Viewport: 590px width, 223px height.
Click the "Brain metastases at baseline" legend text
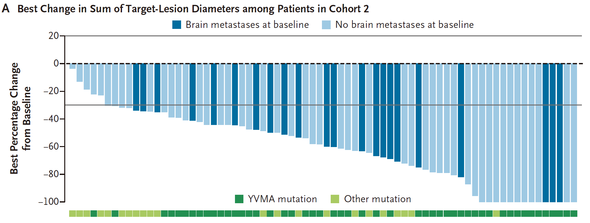247,25
